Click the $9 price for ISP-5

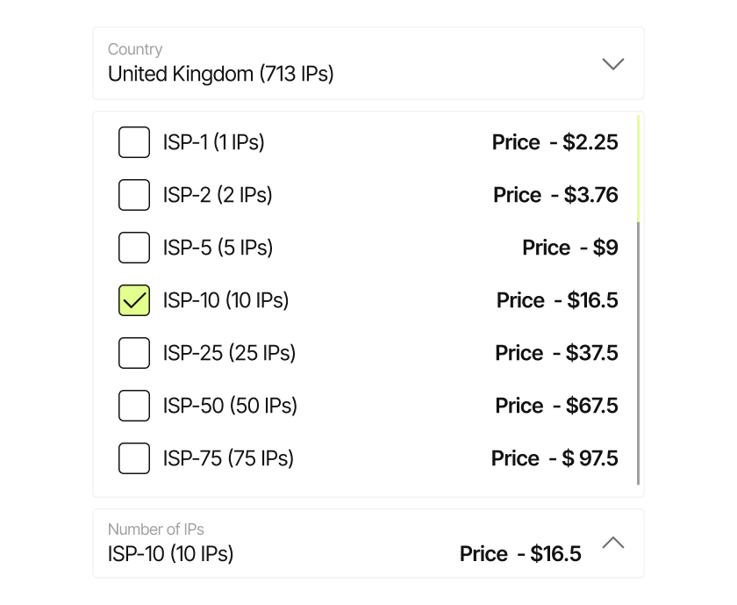pyautogui.click(x=605, y=248)
